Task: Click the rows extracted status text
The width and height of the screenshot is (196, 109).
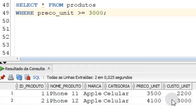Action: tap(89, 78)
